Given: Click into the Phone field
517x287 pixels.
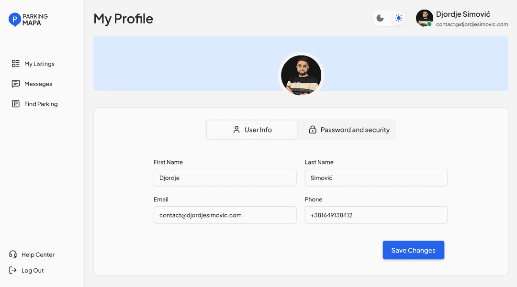Looking at the screenshot, I should 376,215.
